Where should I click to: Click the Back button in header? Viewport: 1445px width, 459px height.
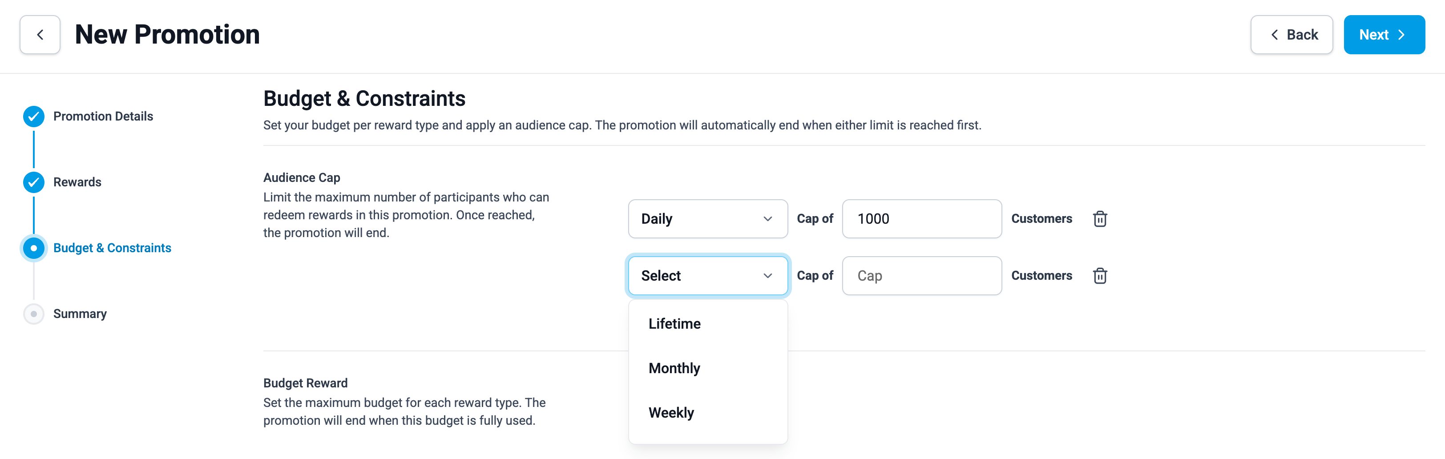1292,35
